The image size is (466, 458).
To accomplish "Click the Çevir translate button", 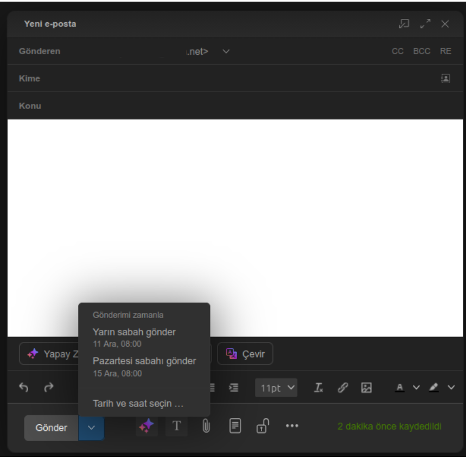I will point(245,354).
